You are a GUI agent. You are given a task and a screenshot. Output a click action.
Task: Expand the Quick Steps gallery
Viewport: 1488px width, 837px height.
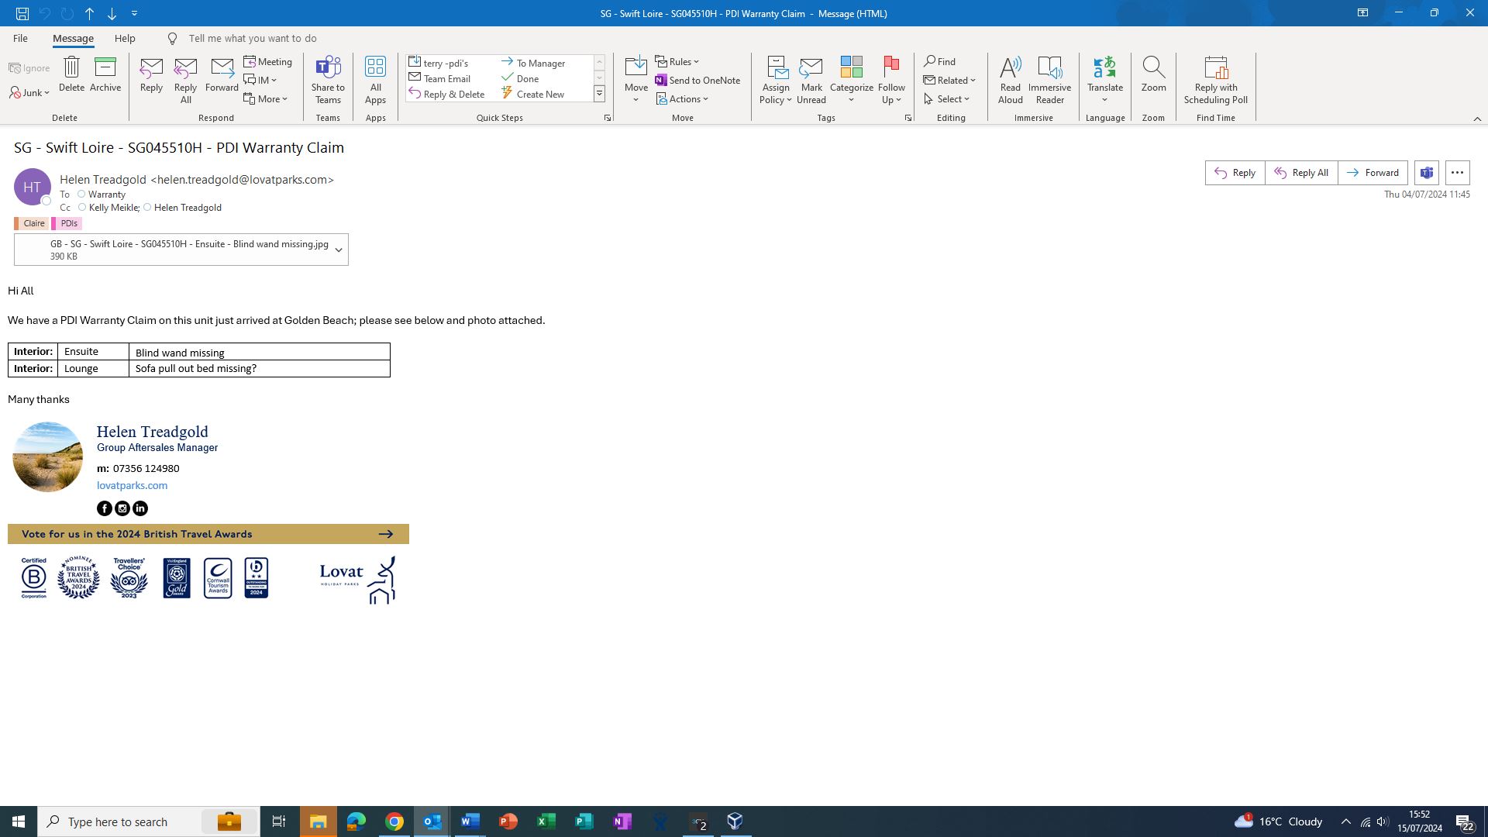click(x=599, y=95)
